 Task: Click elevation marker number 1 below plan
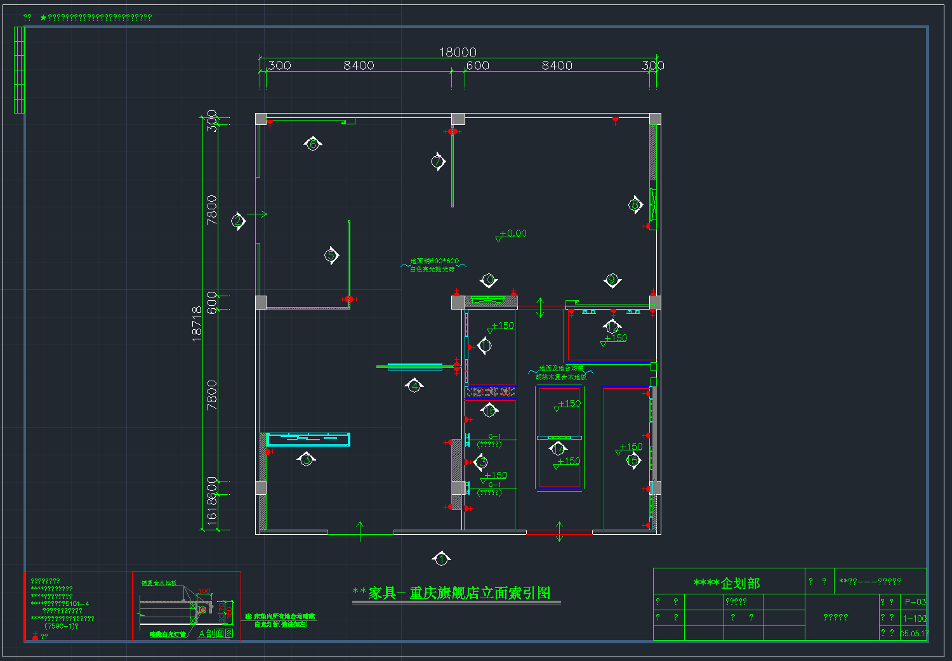coord(441,559)
